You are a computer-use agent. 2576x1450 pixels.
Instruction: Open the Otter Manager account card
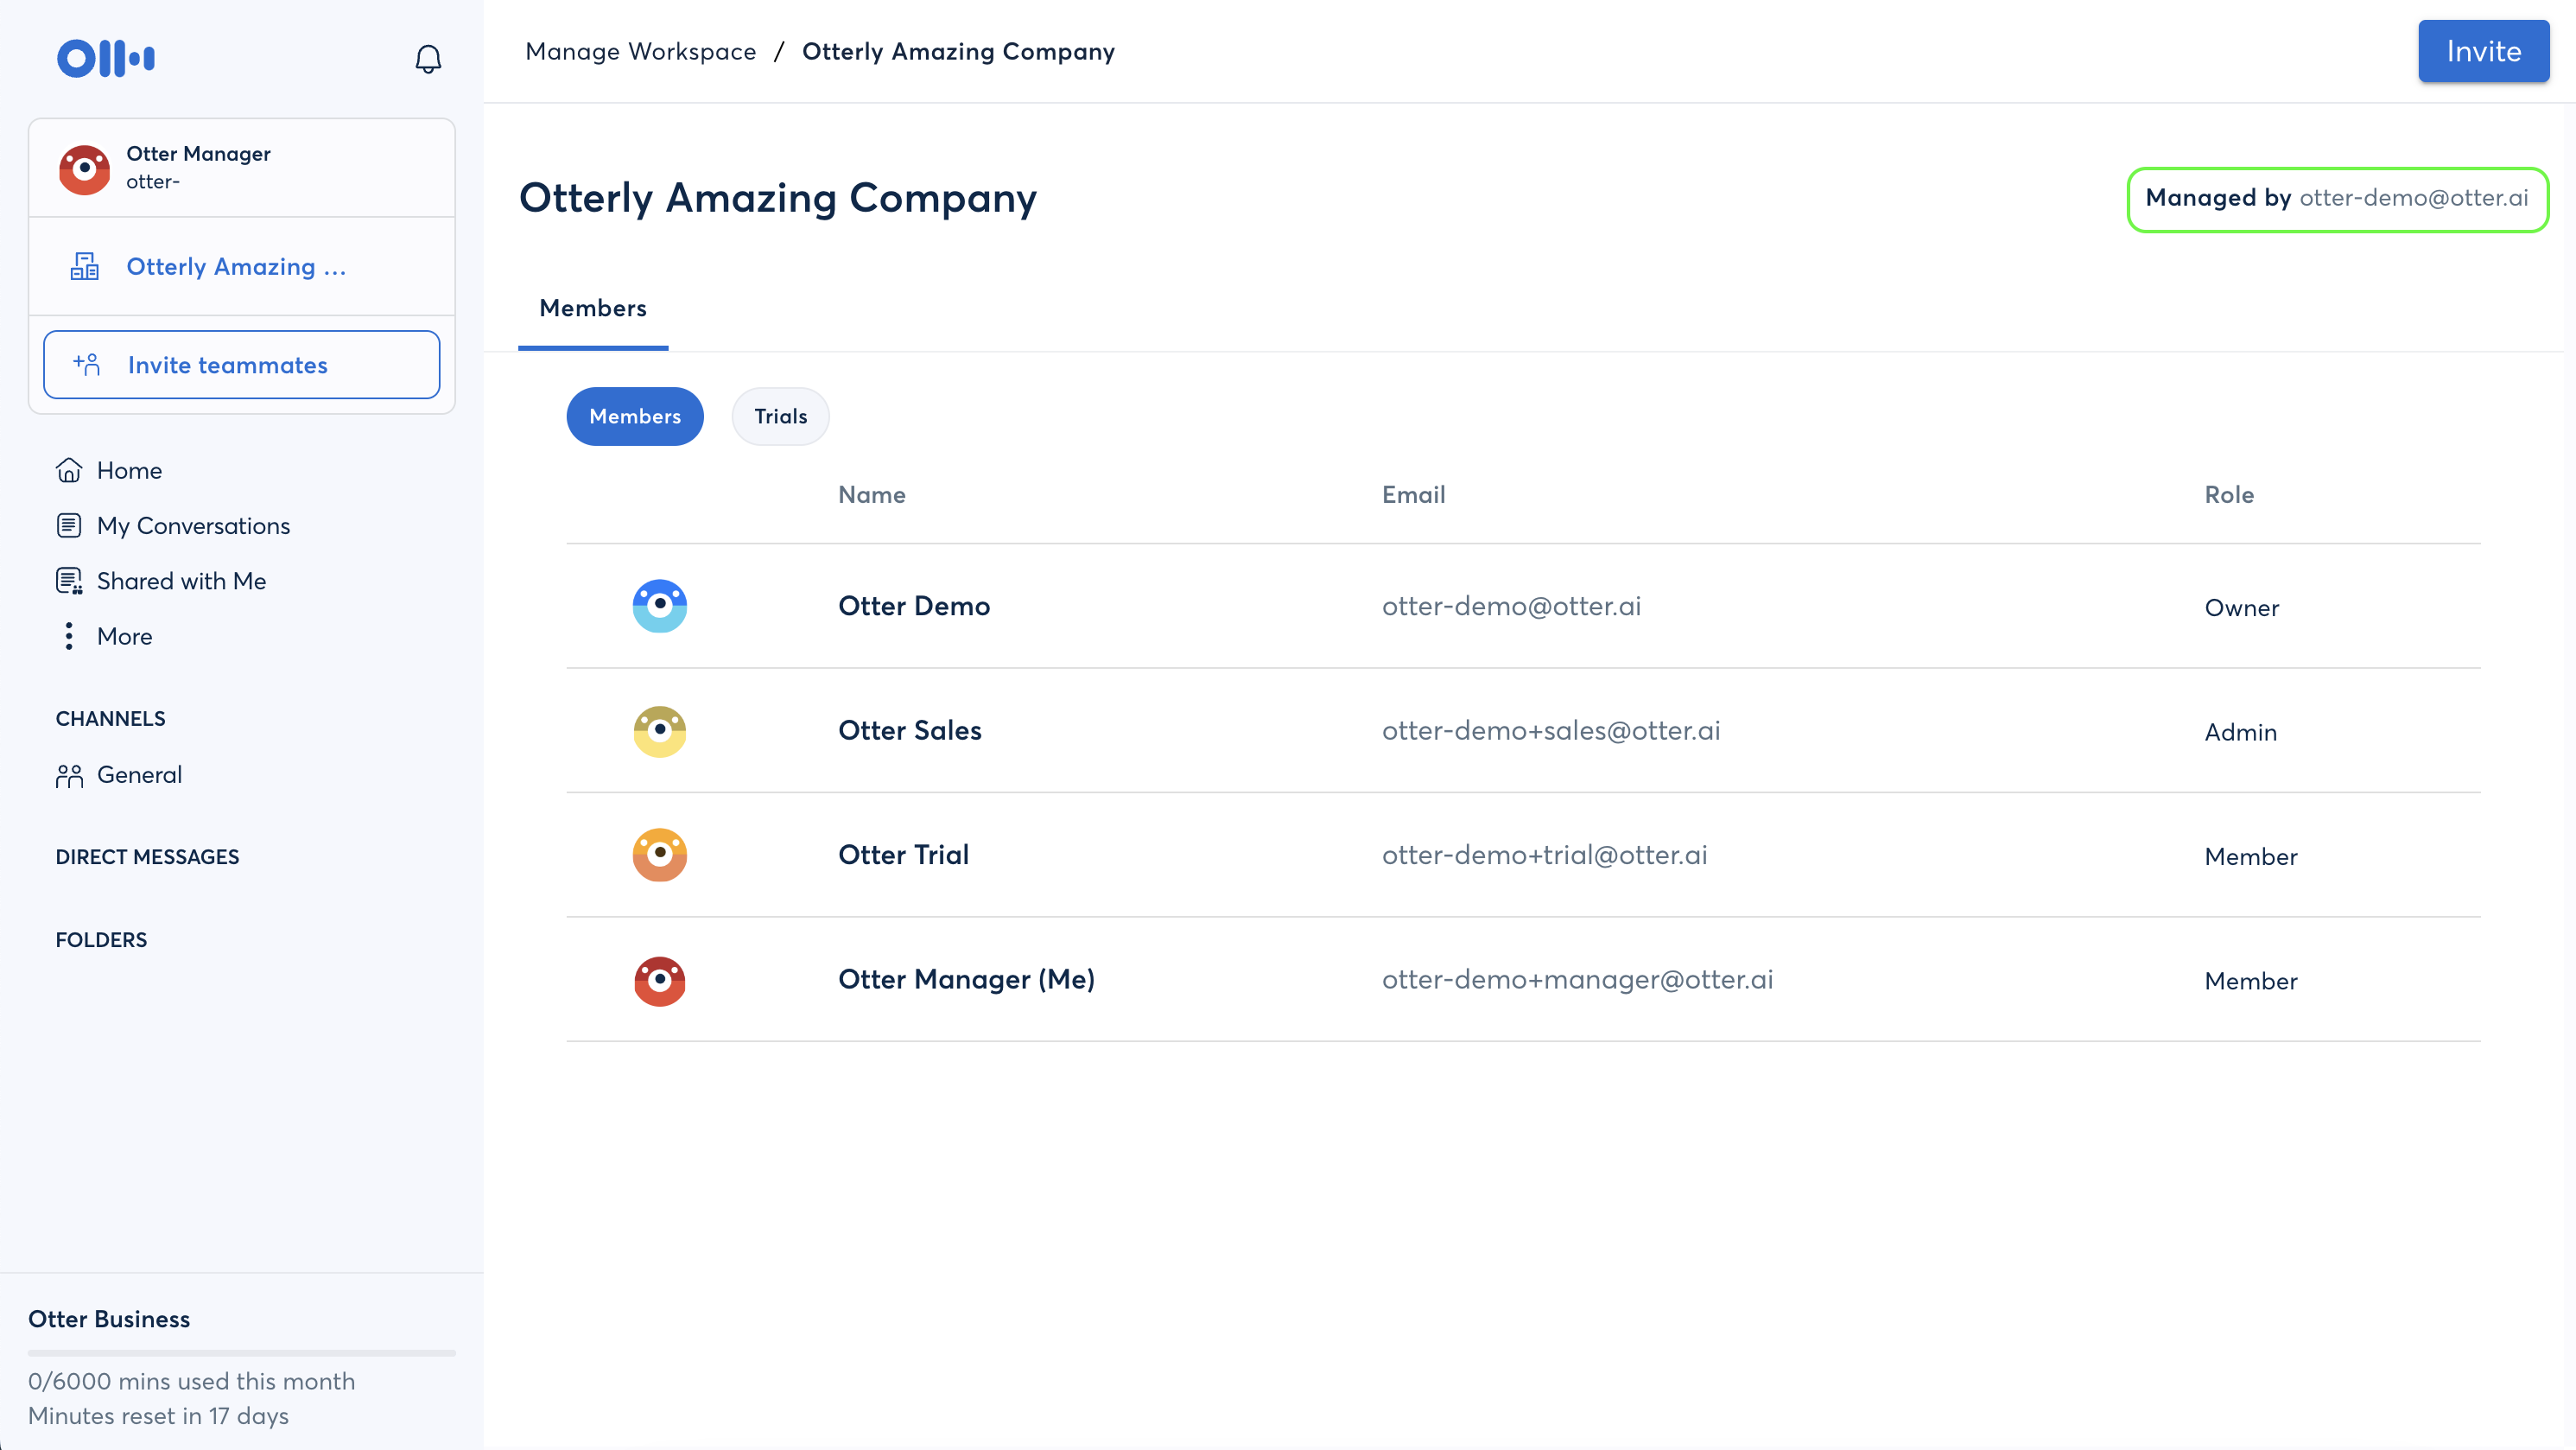(x=242, y=168)
